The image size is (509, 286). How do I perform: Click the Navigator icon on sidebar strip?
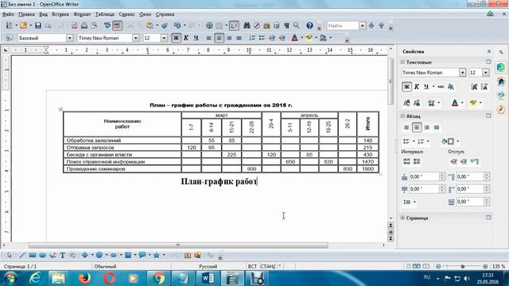tap(501, 110)
